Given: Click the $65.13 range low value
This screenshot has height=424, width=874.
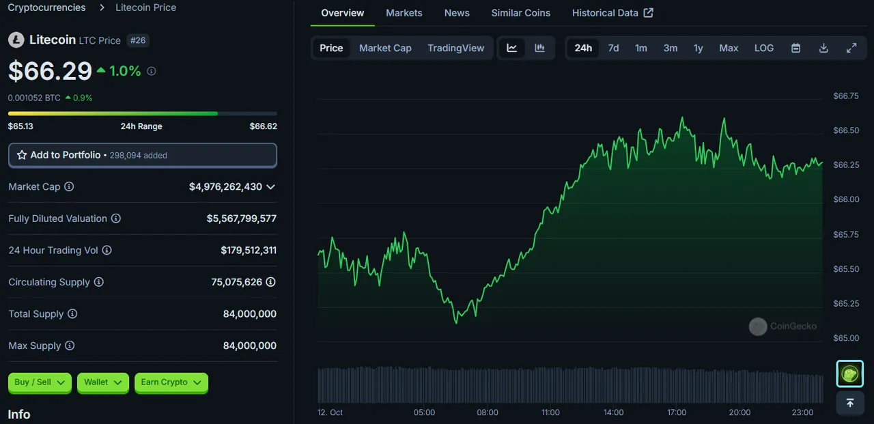Looking at the screenshot, I should (x=20, y=126).
